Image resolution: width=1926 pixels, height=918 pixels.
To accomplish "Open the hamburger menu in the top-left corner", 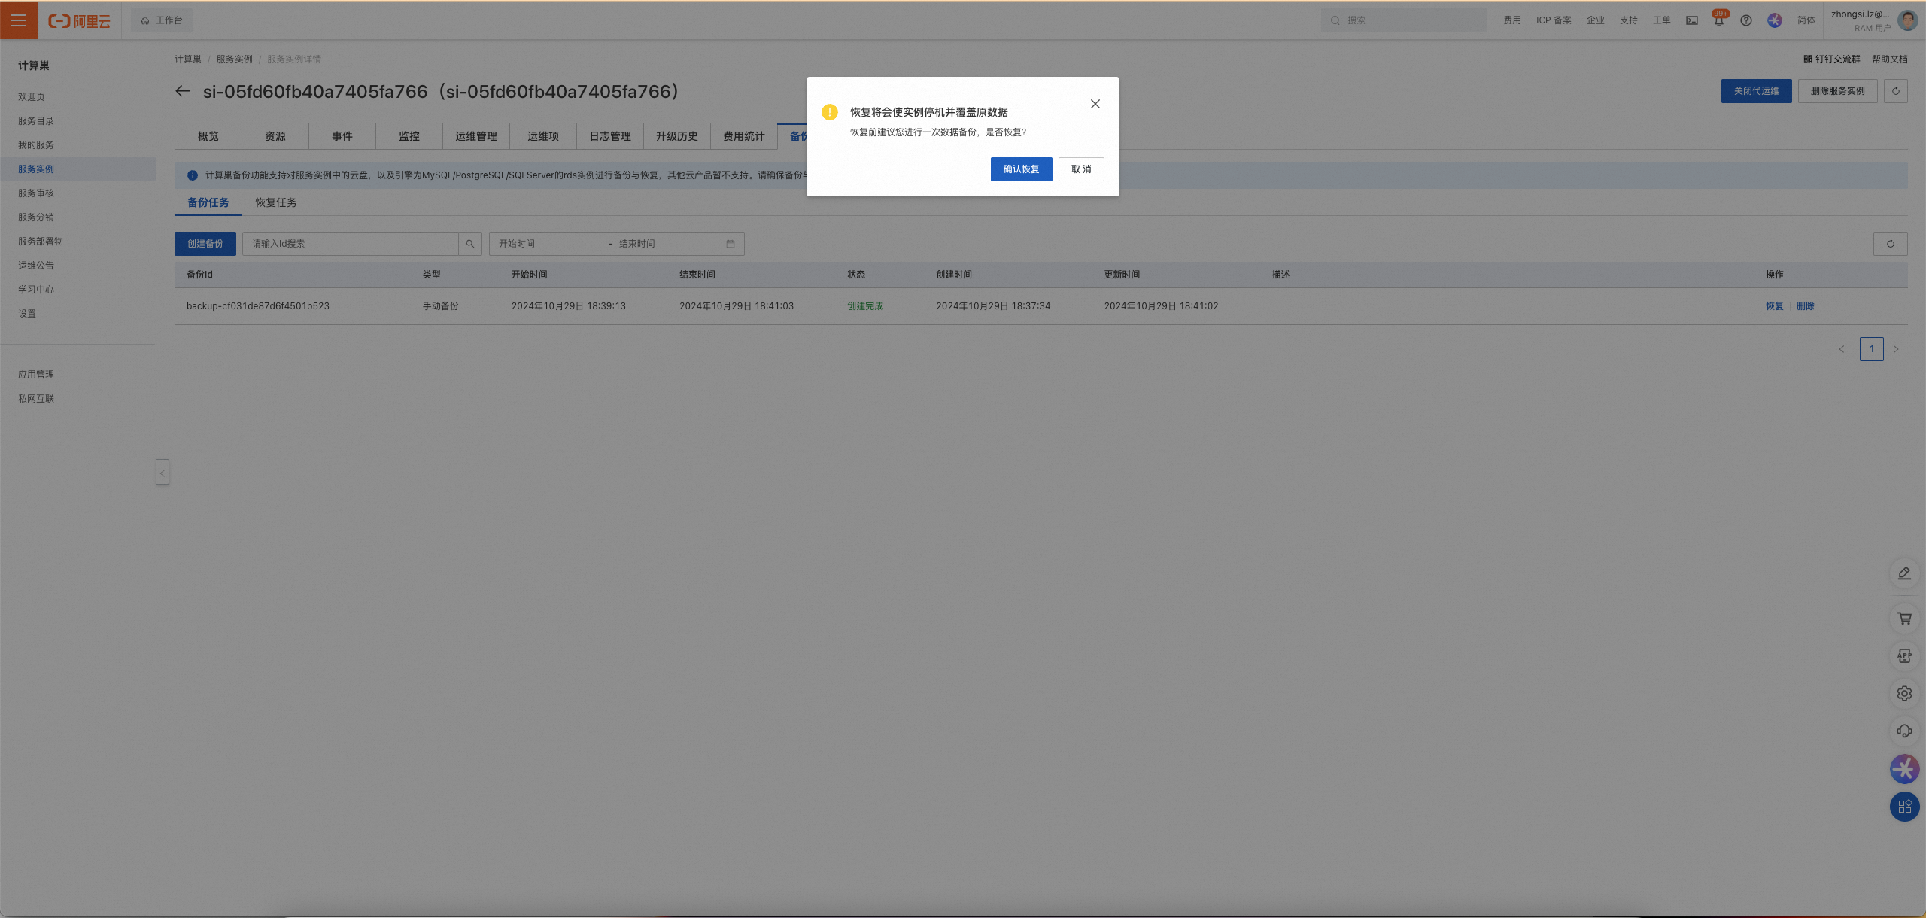I will pos(19,20).
